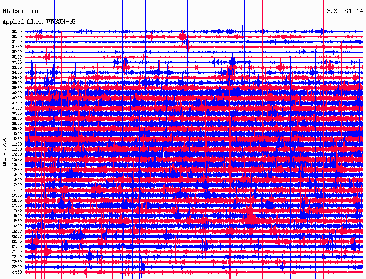The height and width of the screenshot is (279, 366).
Task: Select the 01:30 time label
Action: pyautogui.click(x=16, y=47)
